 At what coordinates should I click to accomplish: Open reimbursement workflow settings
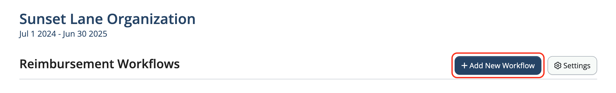[x=572, y=65]
